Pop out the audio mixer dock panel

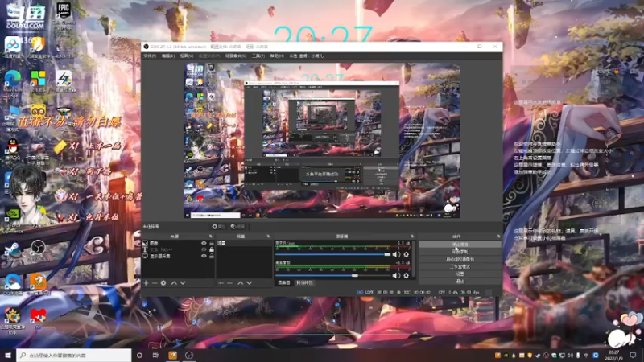point(412,237)
